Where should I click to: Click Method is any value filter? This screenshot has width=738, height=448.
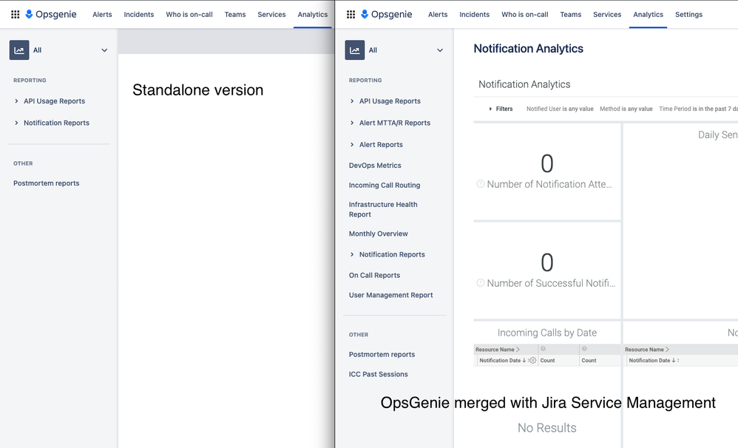(626, 109)
